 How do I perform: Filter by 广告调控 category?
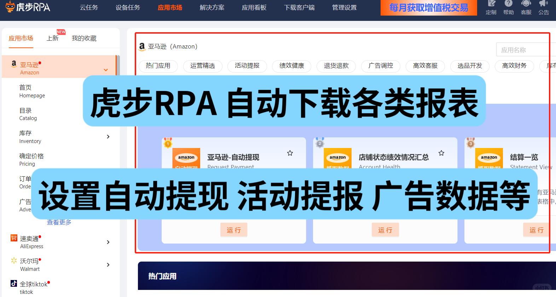coord(381,66)
